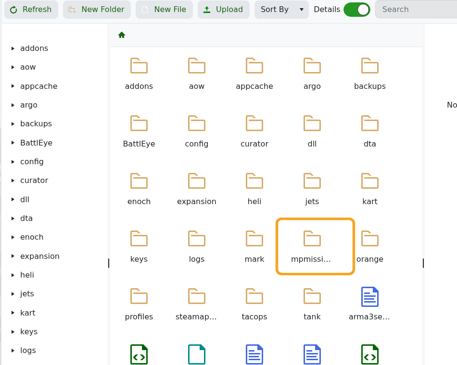Image resolution: width=457 pixels, height=365 pixels.
Task: Select enoch label in sidebar tree
Action: (x=32, y=237)
